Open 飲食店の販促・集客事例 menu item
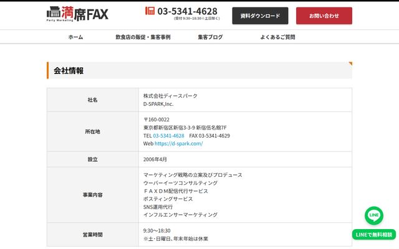This screenshot has height=249, width=399. (143, 37)
